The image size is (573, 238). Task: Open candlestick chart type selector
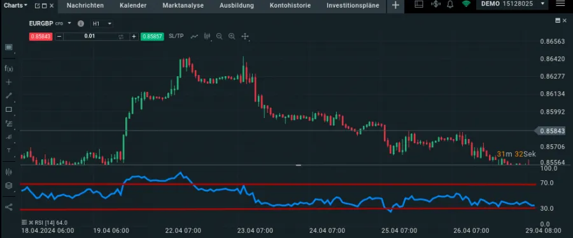[x=207, y=36]
